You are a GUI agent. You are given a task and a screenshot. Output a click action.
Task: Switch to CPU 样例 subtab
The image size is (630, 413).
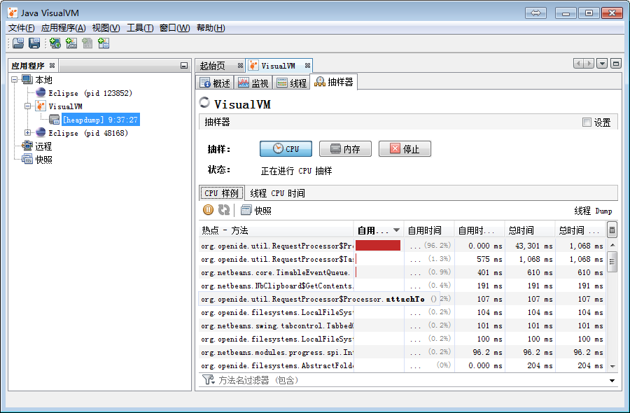point(221,193)
